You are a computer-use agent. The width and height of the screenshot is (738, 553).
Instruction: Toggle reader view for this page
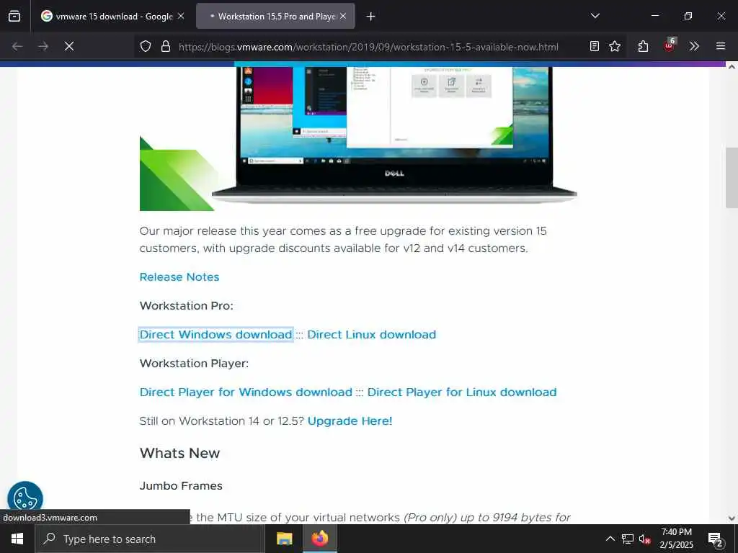click(595, 47)
